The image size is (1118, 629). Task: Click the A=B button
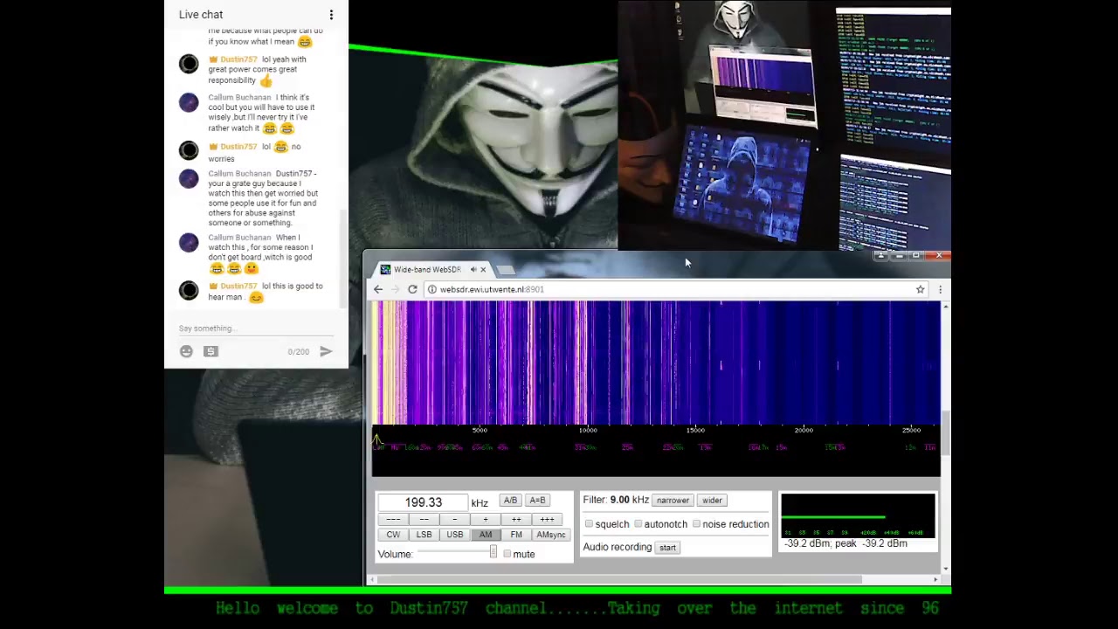(x=537, y=501)
